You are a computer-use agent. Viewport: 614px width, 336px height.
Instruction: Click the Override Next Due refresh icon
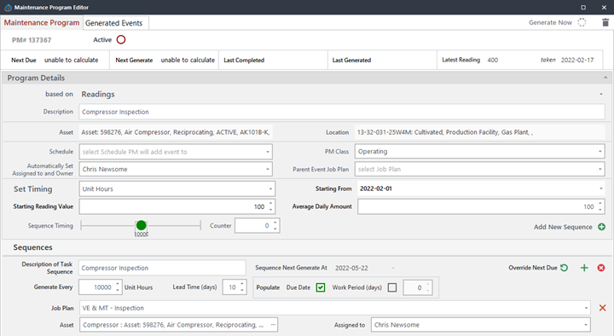click(564, 268)
